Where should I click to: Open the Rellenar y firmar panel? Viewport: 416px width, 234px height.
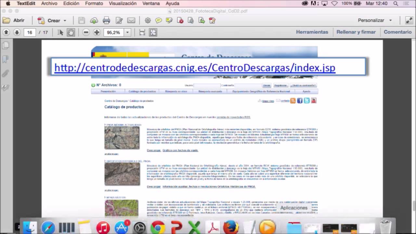pyautogui.click(x=356, y=32)
